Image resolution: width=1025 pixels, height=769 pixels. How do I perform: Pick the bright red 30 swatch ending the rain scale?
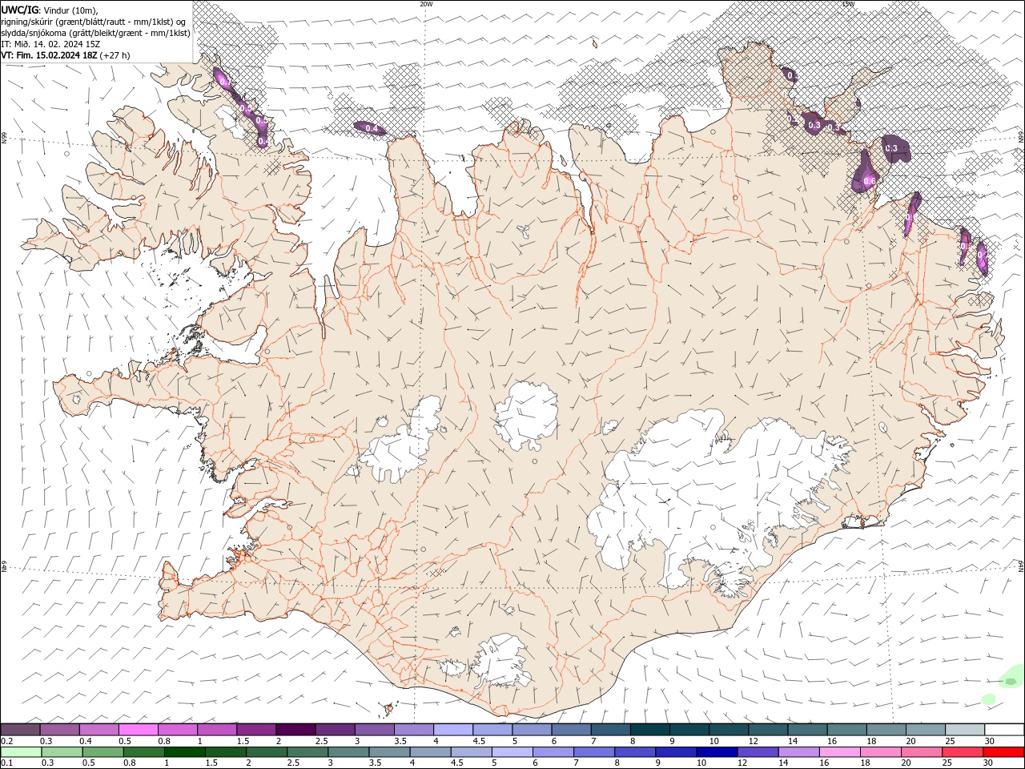[x=1003, y=752]
